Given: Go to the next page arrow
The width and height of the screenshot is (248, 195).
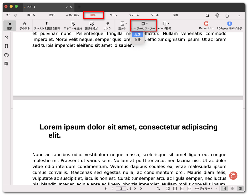Looking at the screenshot, I should pyautogui.click(x=135, y=189).
